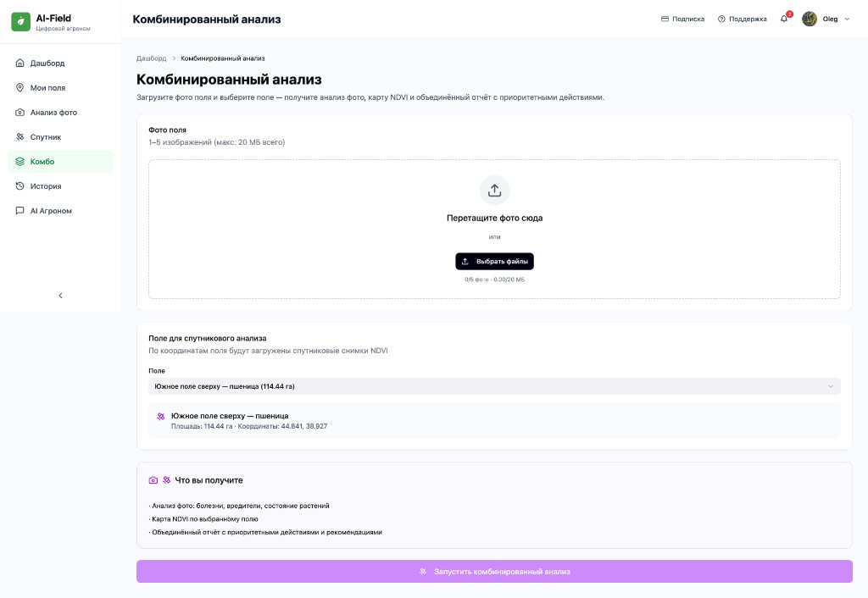Open the Подписка subscription link
The height and width of the screenshot is (598, 868).
tap(682, 19)
